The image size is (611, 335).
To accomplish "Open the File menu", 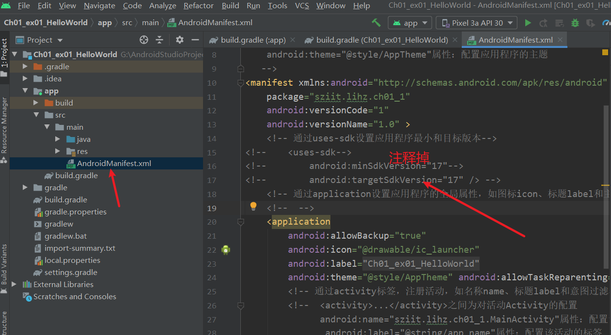I will coord(23,6).
